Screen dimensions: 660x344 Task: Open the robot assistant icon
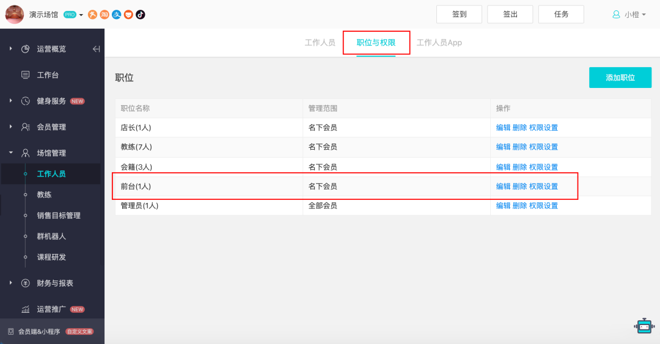point(643,326)
